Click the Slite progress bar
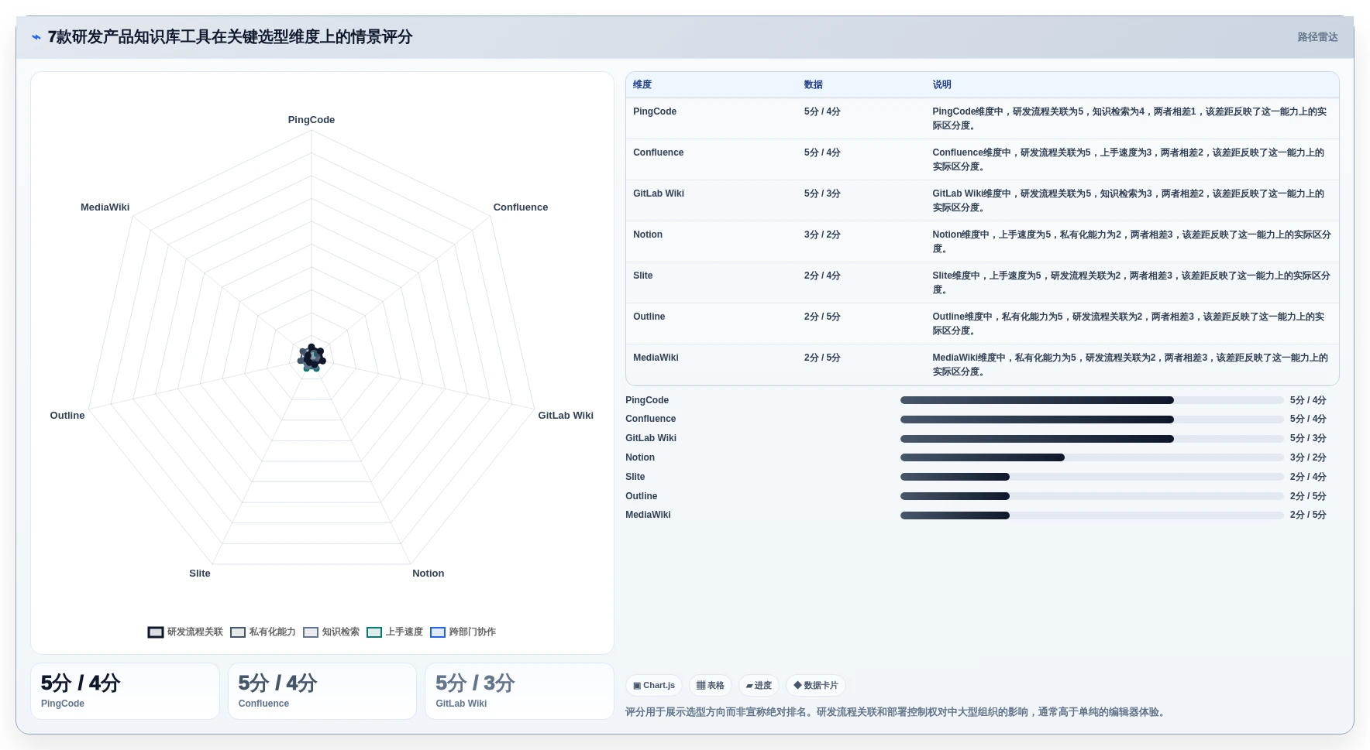This screenshot has height=750, width=1370. pyautogui.click(x=1092, y=477)
